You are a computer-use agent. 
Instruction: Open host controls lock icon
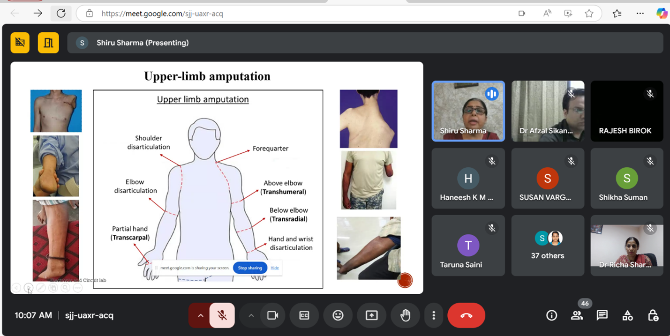point(653,315)
